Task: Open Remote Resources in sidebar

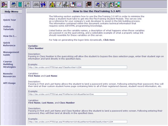Action: (x=9, y=75)
